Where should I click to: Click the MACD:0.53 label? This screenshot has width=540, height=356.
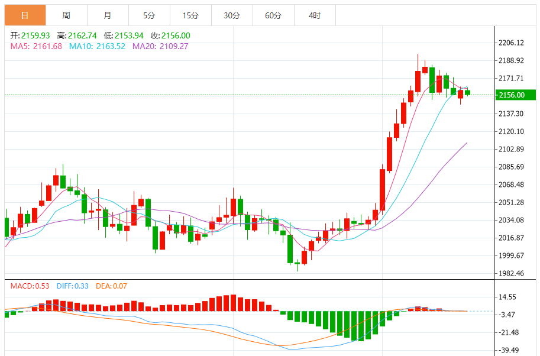pos(30,286)
